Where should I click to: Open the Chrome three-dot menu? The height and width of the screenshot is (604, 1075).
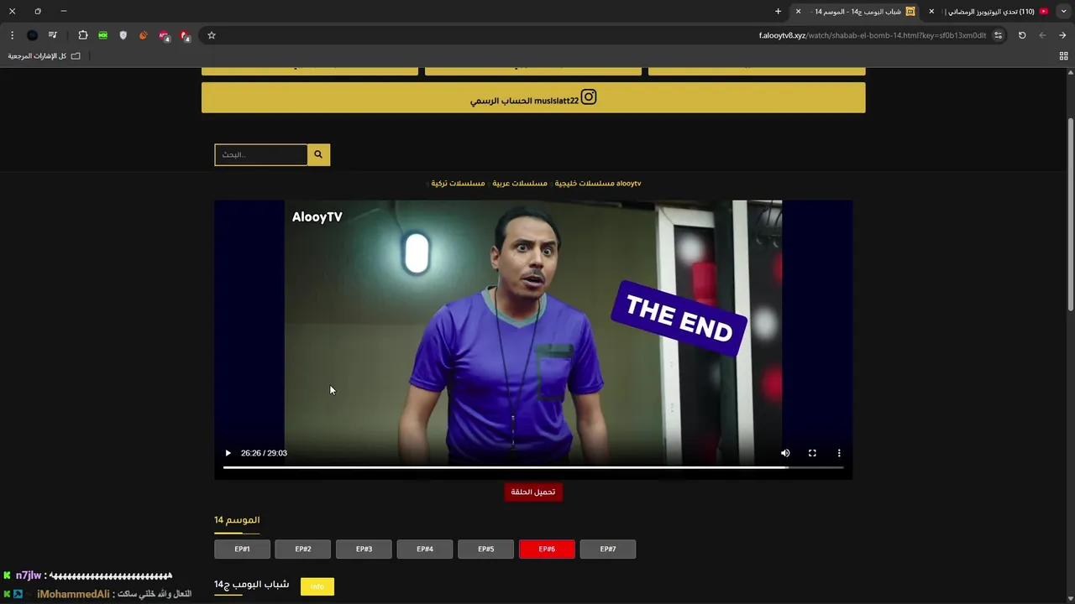[12, 35]
